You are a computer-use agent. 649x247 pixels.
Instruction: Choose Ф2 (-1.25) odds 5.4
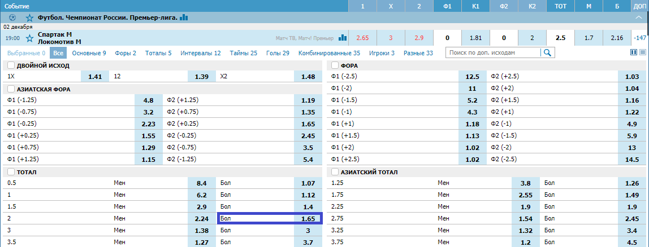pos(308,159)
